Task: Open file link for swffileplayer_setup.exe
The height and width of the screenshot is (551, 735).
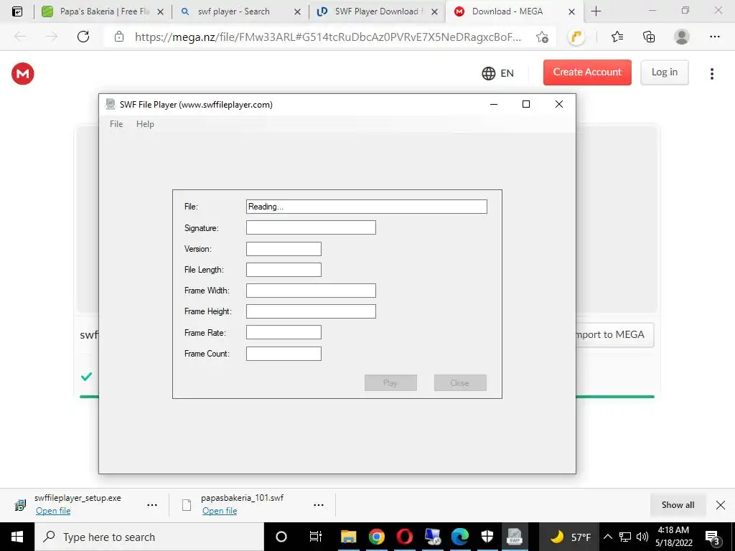Action: 53,511
